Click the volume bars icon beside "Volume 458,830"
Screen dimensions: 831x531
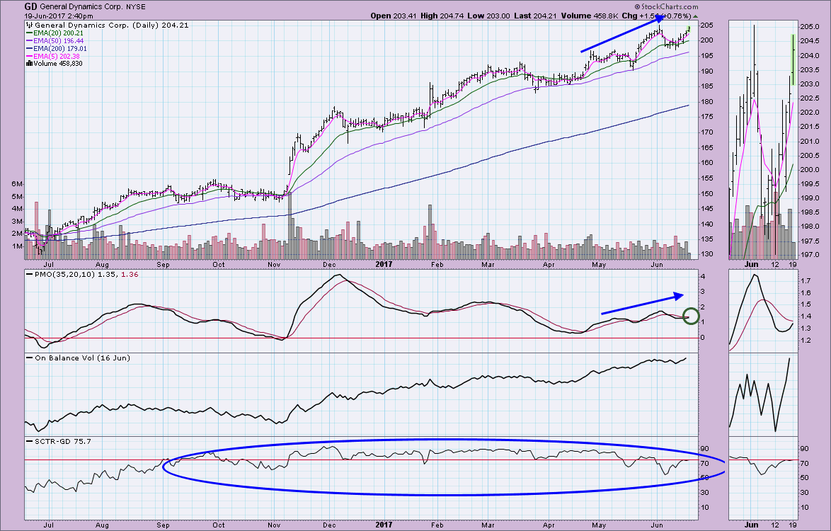(29, 64)
